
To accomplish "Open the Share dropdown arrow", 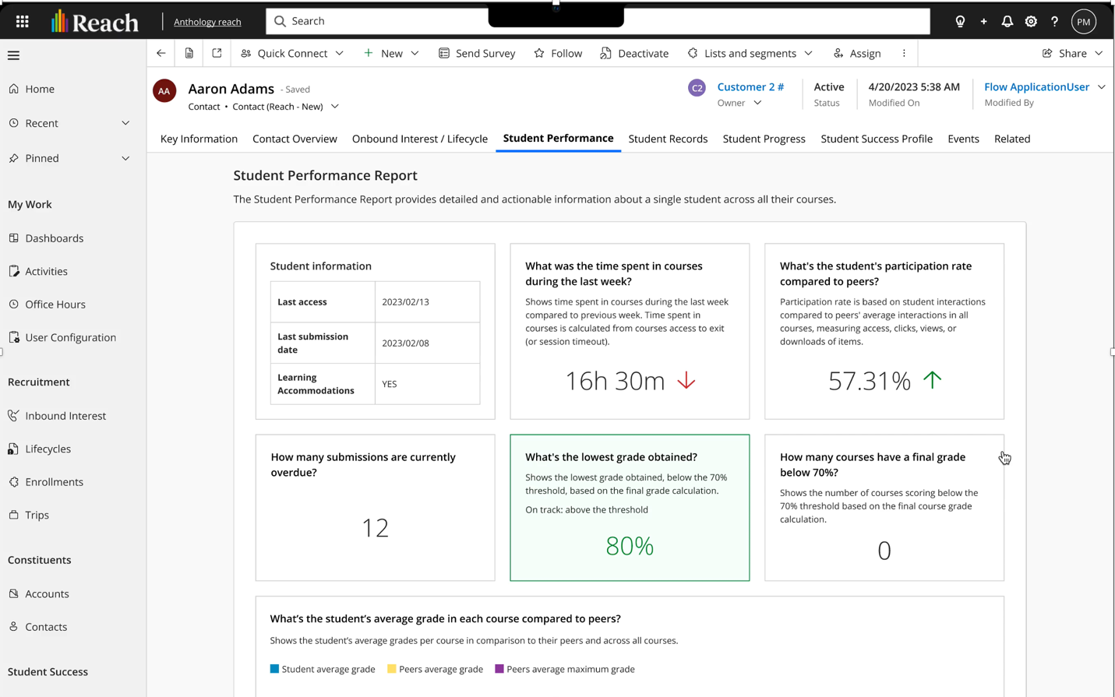I will click(1099, 53).
